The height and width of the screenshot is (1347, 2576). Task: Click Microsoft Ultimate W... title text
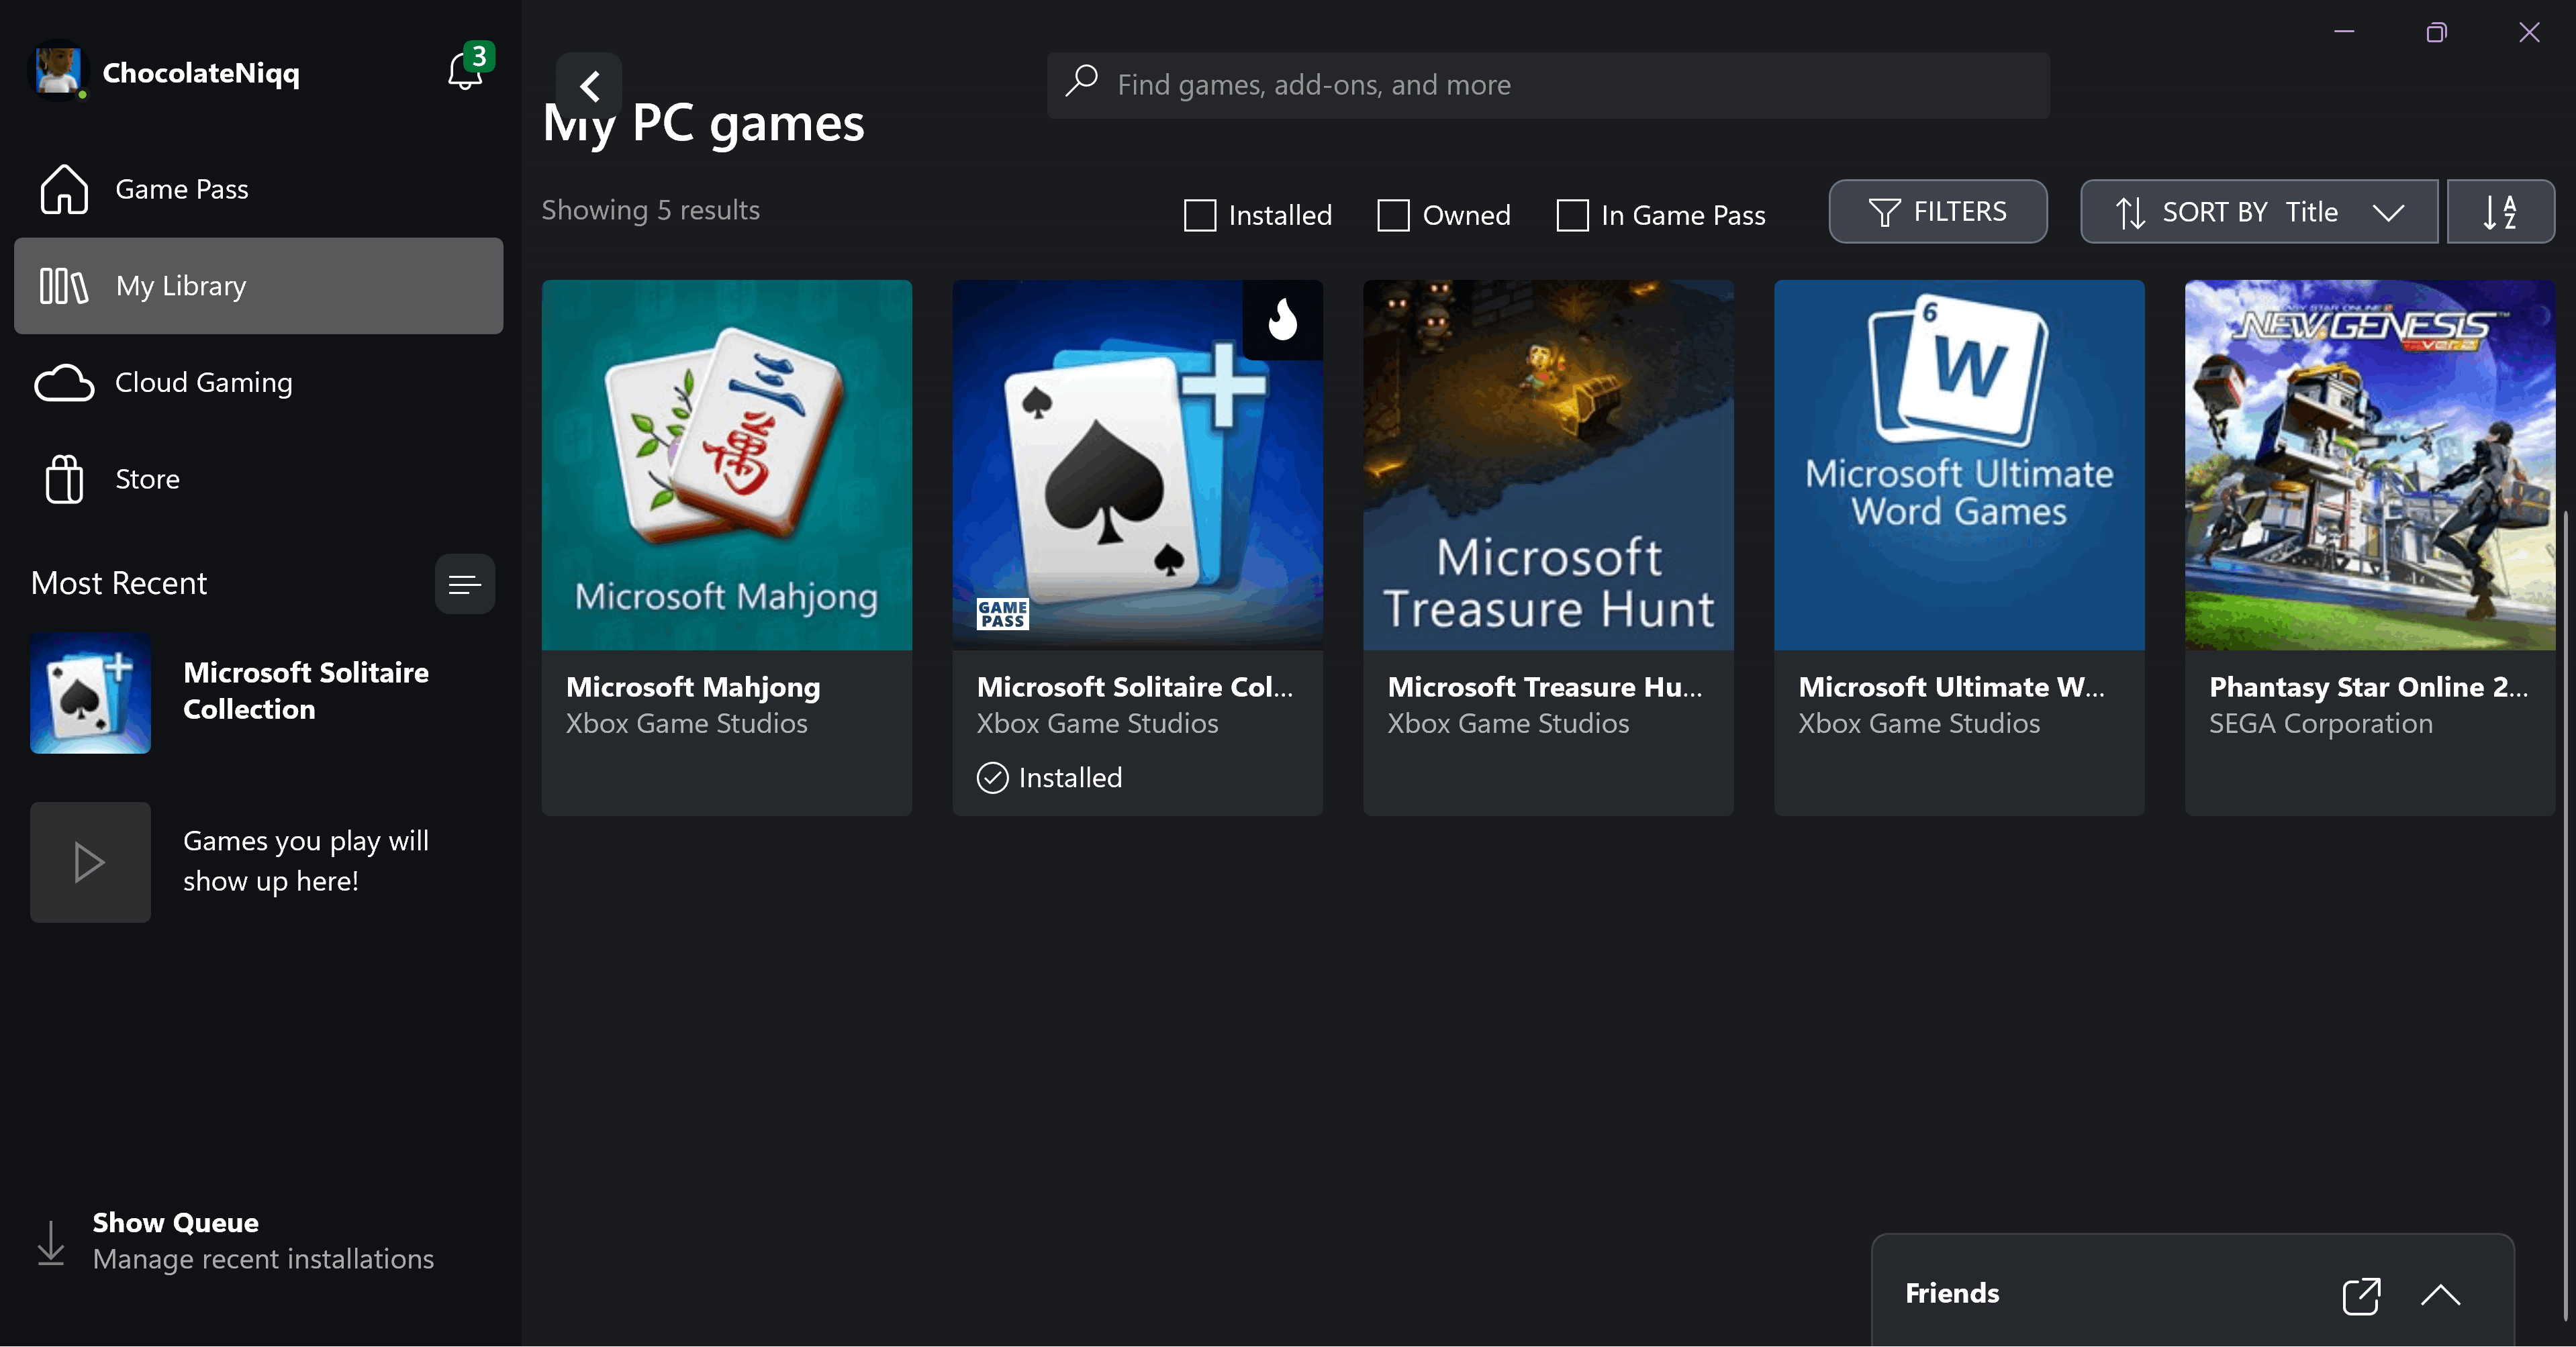pos(1951,687)
